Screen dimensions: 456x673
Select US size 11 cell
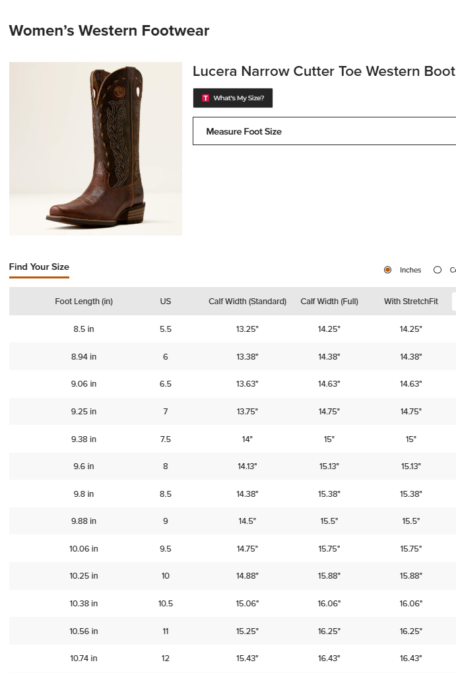click(166, 631)
